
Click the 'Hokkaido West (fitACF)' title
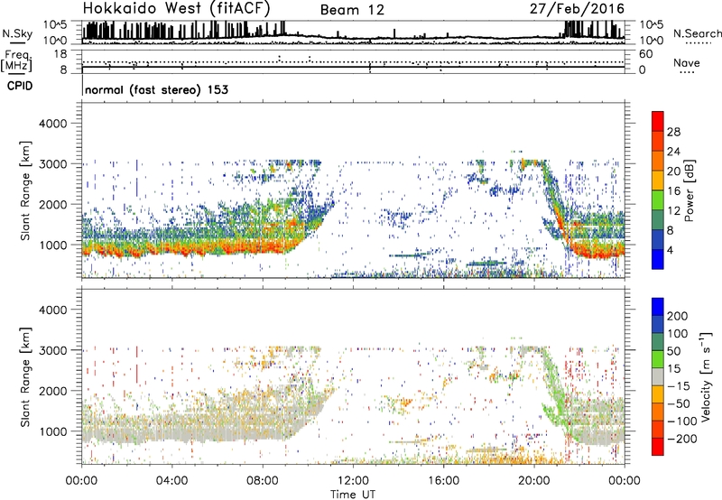tap(176, 9)
